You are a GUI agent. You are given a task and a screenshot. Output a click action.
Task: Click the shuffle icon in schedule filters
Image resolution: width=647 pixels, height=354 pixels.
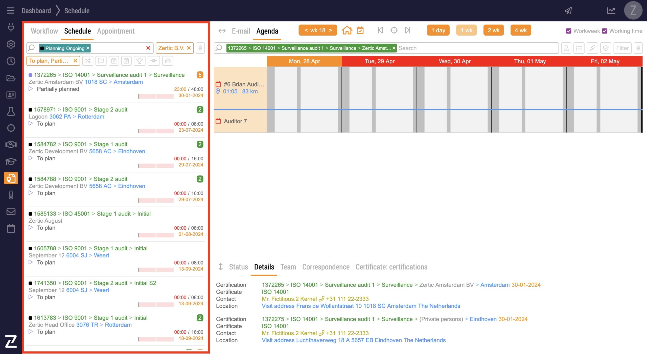[88, 61]
